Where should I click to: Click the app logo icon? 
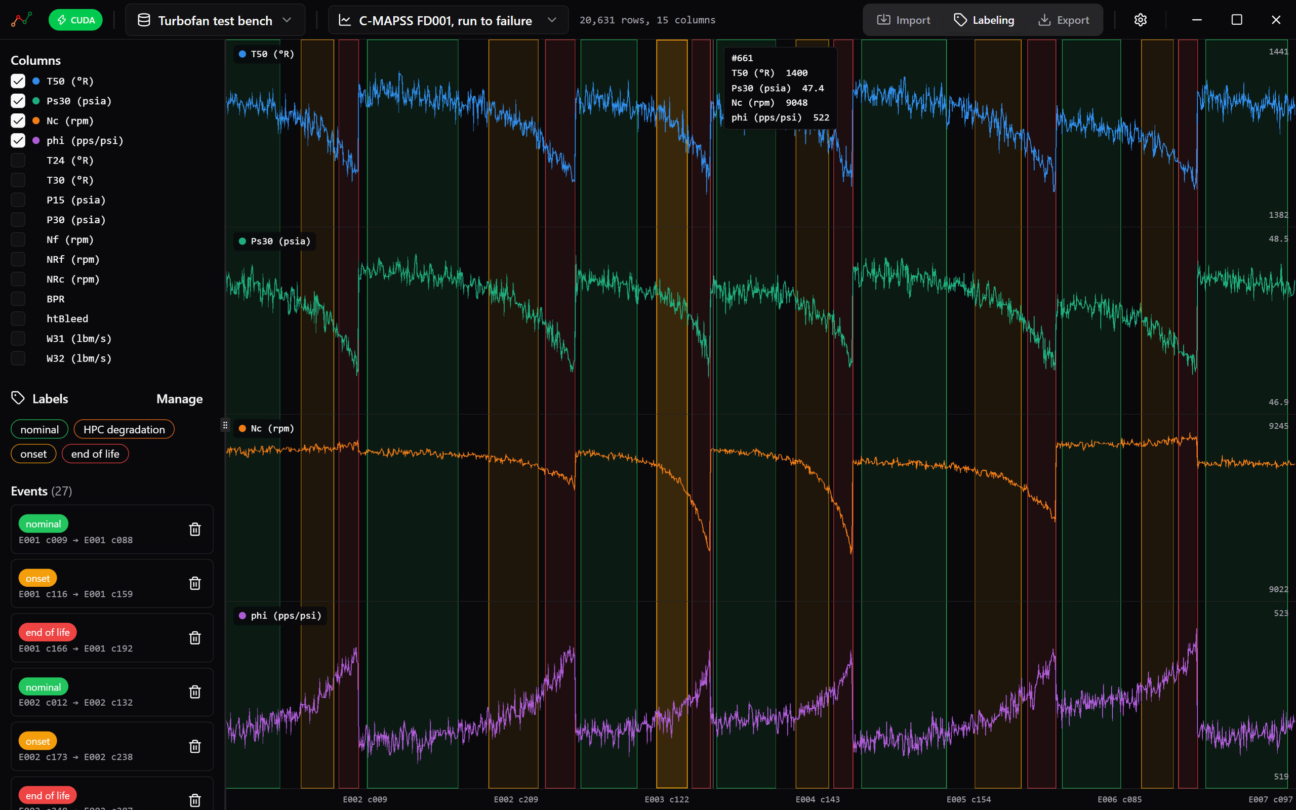(x=21, y=20)
